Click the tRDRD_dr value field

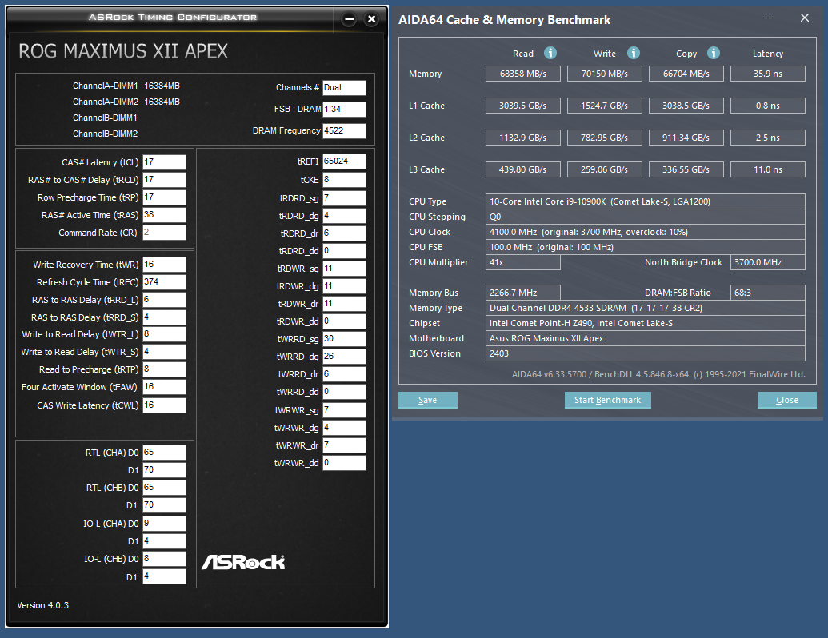344,233
